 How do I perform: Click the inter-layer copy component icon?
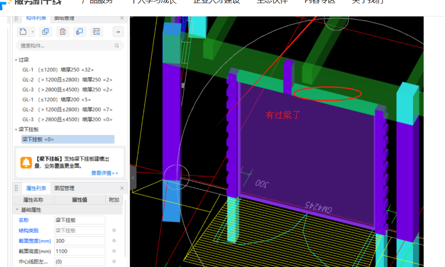pos(80,32)
